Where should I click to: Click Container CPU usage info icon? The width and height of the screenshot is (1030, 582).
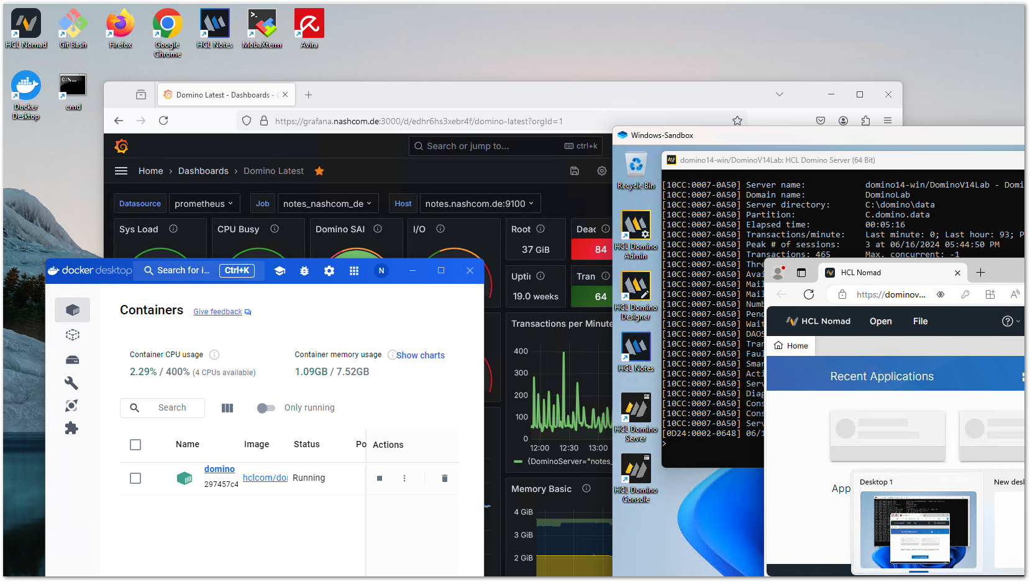coord(214,355)
